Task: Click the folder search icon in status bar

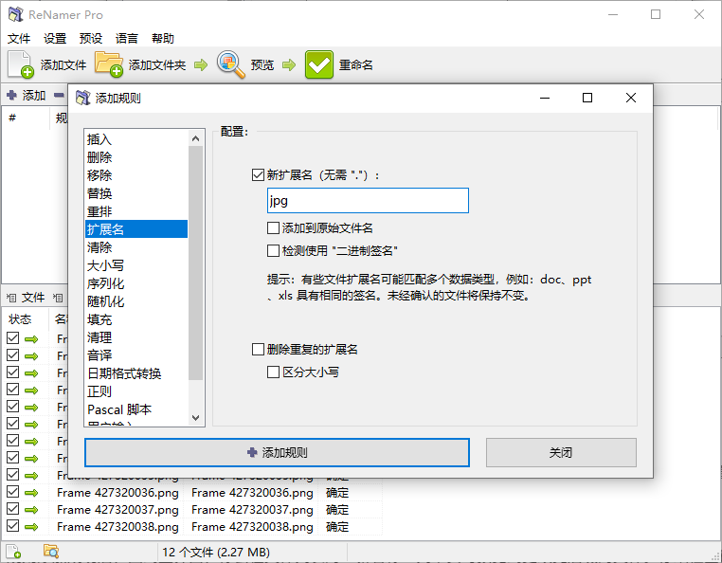Action: 50,551
